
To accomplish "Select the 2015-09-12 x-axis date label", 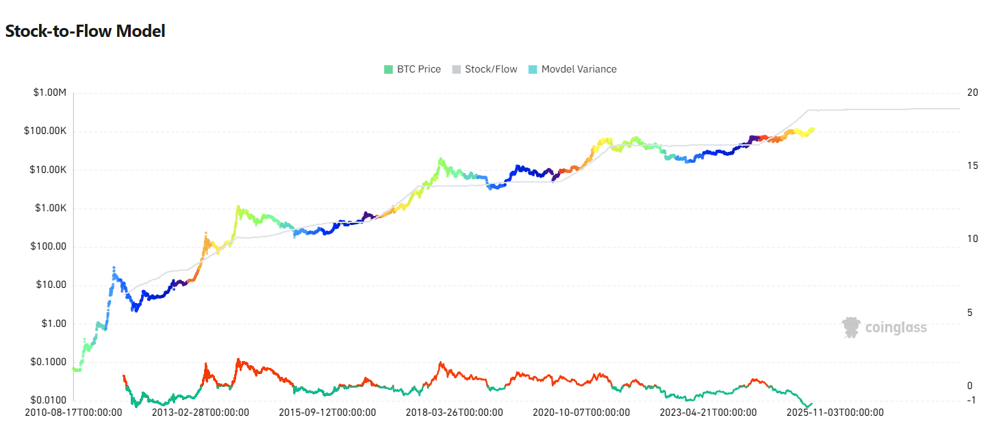I will (x=327, y=412).
